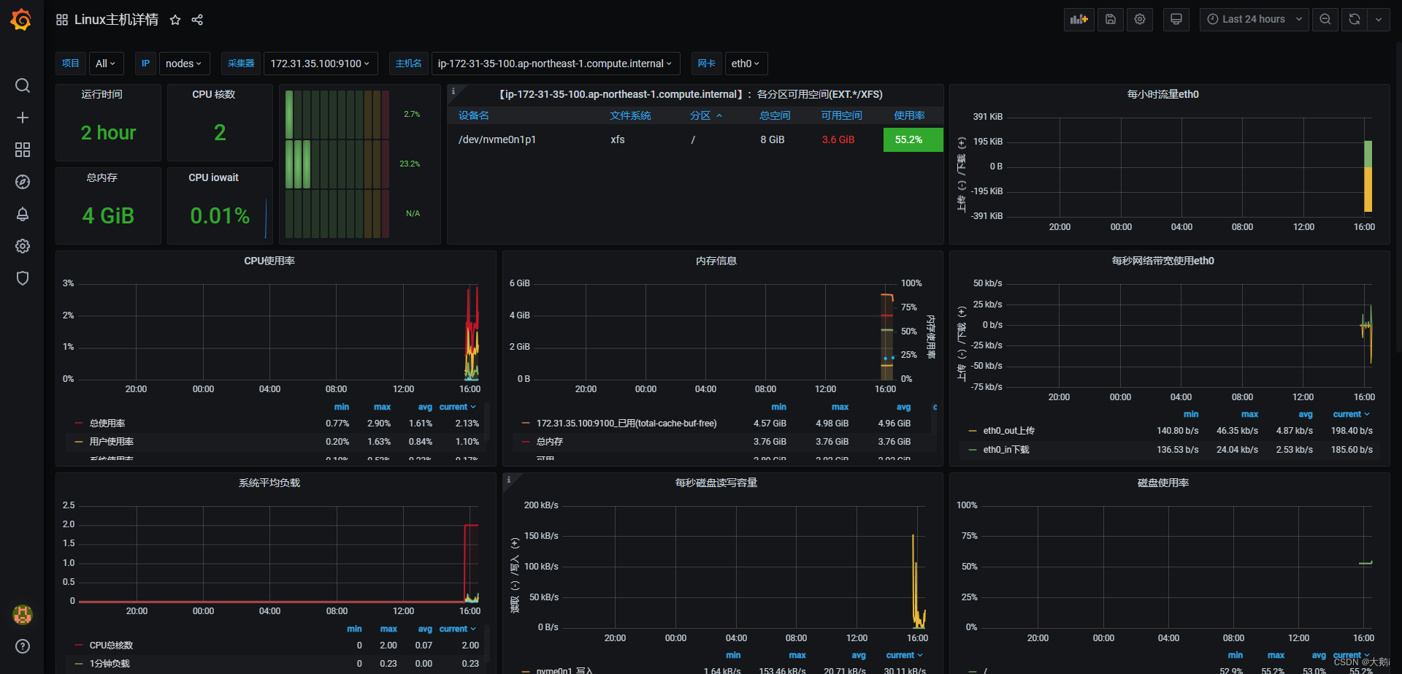
Task: Save the dashboard with disk icon
Action: click(1111, 20)
